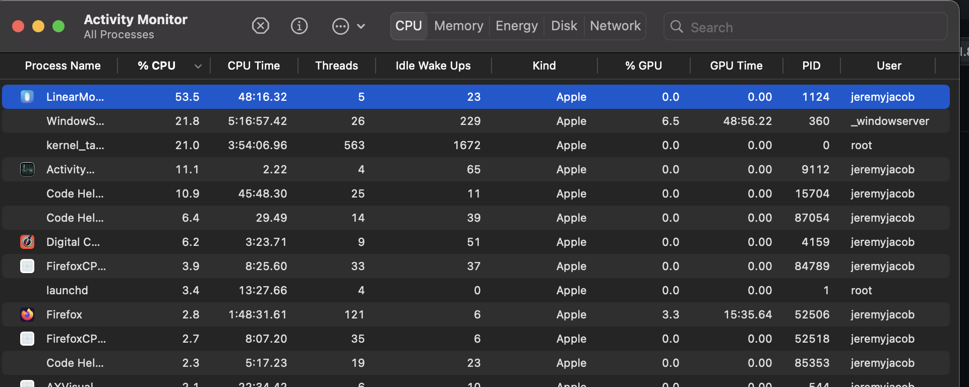This screenshot has height=387, width=969.
Task: Select Code Hel... row with PID 85353
Action: tap(476, 363)
